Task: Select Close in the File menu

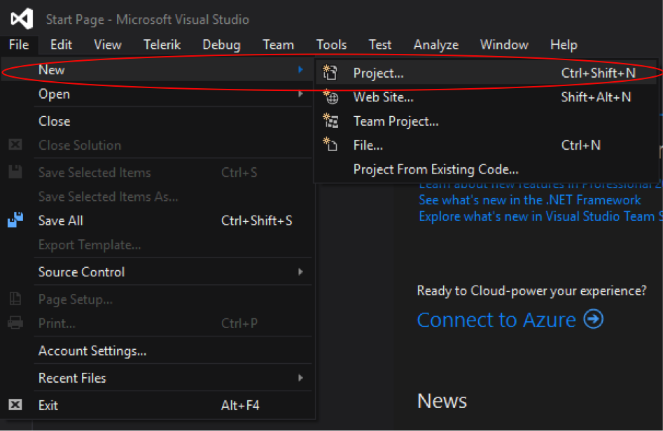Action: [54, 121]
